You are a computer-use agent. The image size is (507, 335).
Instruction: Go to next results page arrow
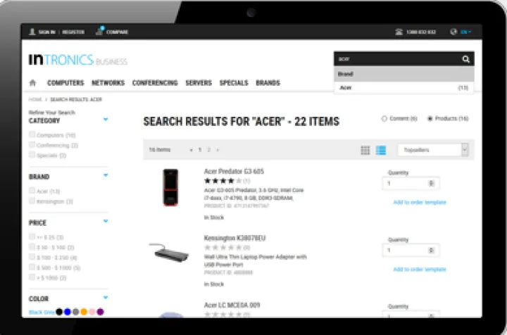pyautogui.click(x=218, y=150)
